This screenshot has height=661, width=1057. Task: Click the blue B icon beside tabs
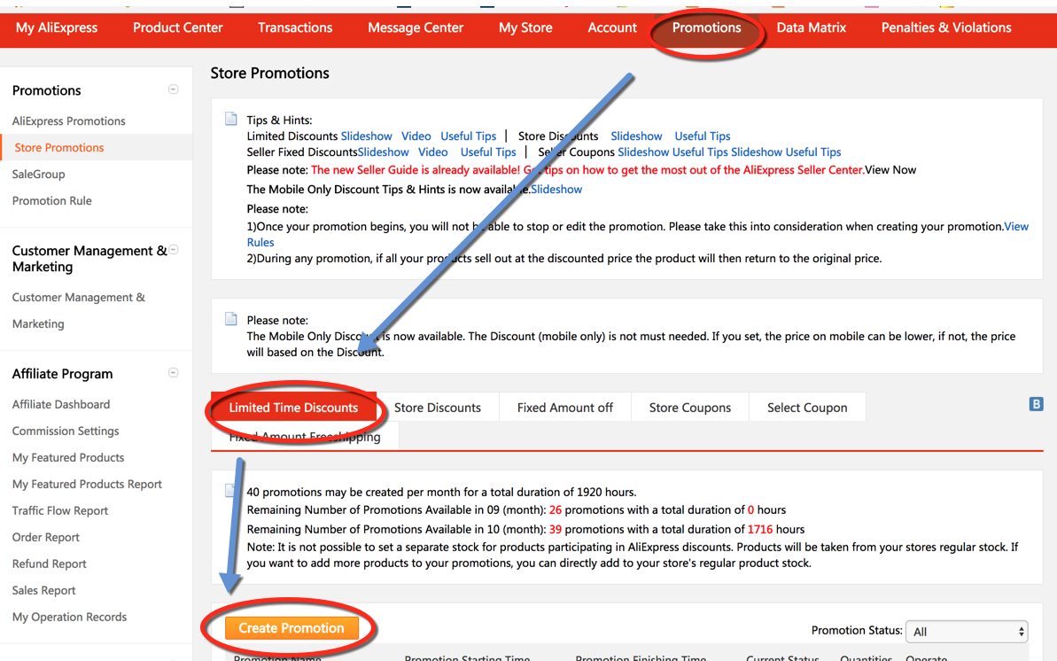coord(1036,404)
